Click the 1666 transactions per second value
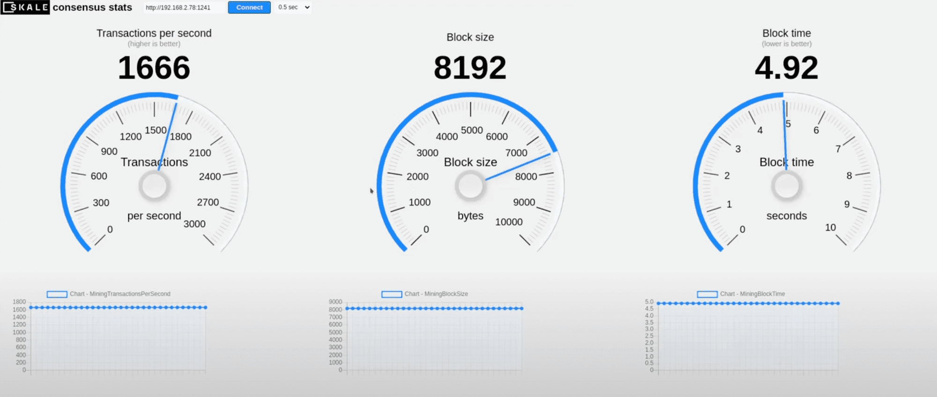 [154, 68]
